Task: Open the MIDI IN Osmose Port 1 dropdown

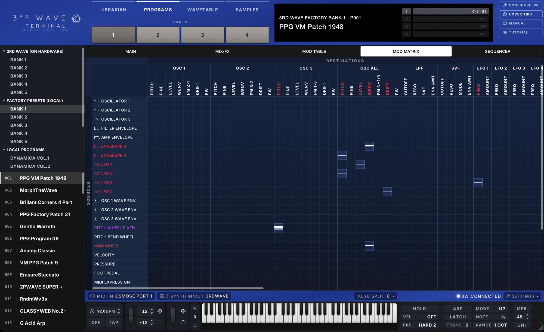Action: pyautogui.click(x=121, y=296)
